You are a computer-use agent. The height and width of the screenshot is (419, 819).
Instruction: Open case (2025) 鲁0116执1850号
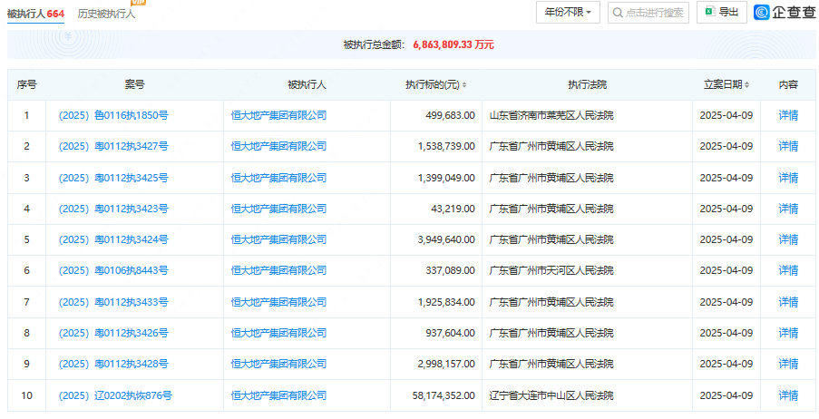(113, 115)
